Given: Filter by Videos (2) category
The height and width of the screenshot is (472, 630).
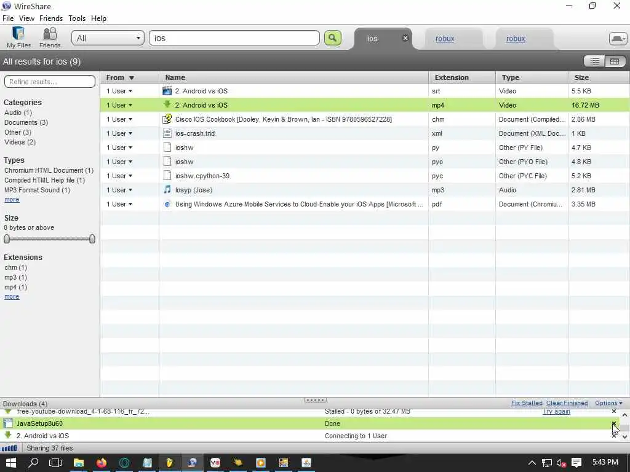Looking at the screenshot, I should click(x=20, y=142).
